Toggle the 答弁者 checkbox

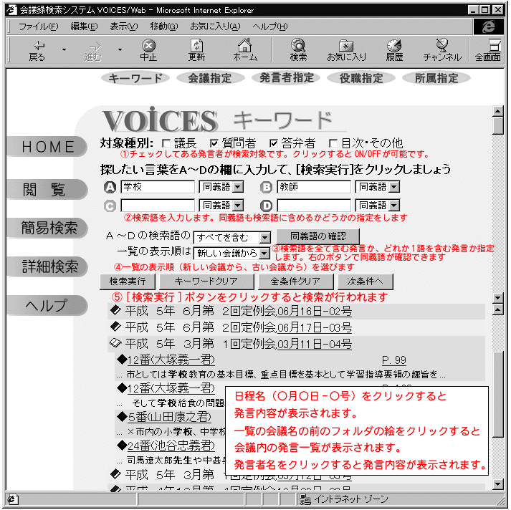coord(273,143)
